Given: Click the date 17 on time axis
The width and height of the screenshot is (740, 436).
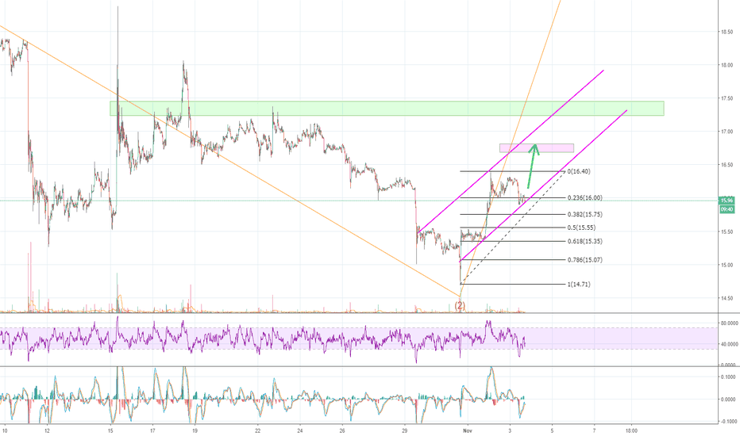Looking at the screenshot, I should click(152, 430).
